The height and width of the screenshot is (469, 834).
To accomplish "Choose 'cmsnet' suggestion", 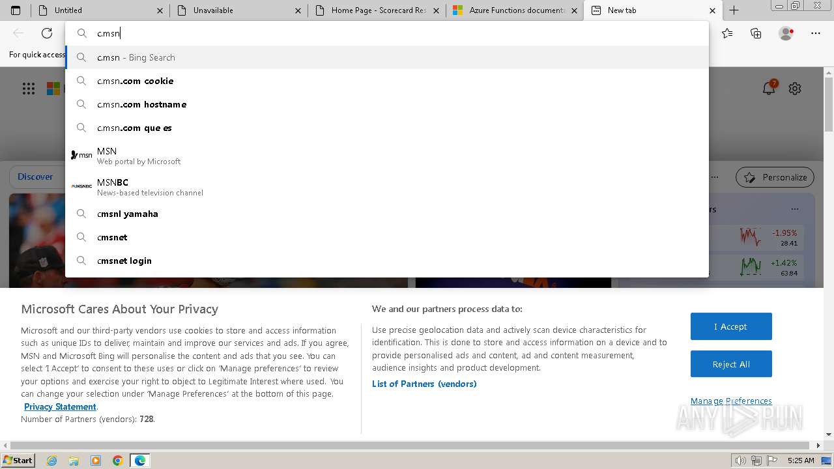I will pos(387,237).
